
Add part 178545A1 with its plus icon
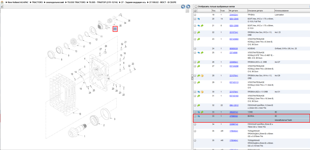point(195,131)
